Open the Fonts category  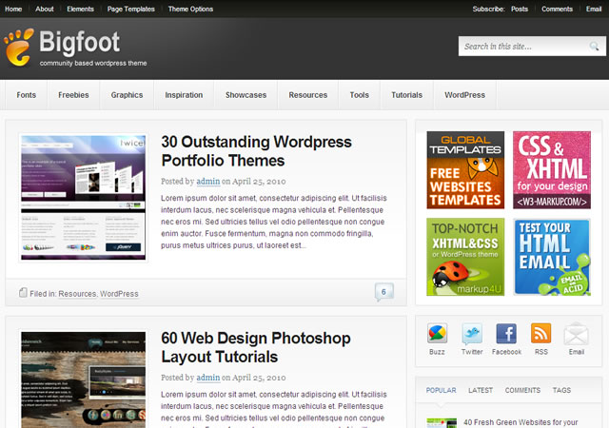click(x=26, y=95)
